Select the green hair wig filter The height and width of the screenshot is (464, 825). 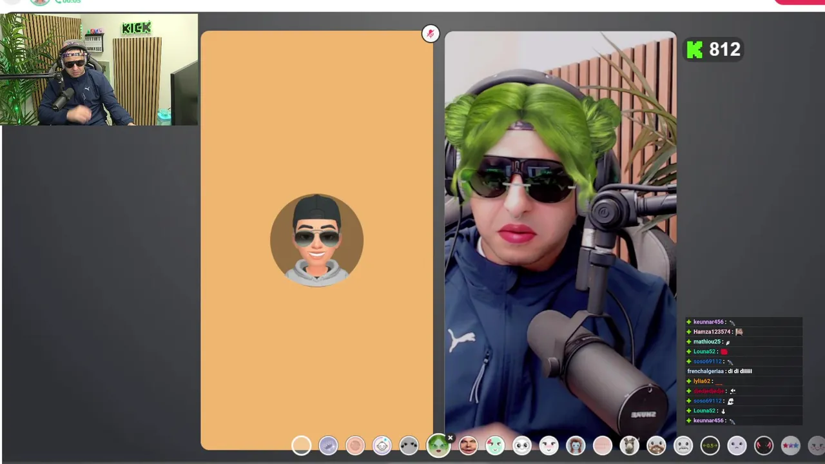(438, 445)
